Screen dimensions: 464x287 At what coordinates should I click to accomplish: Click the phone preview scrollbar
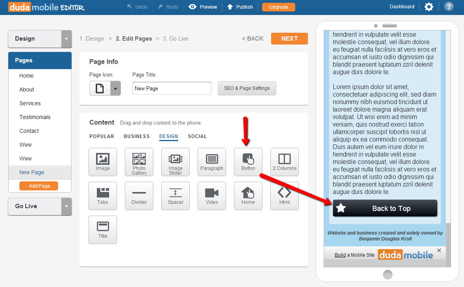coord(448,245)
